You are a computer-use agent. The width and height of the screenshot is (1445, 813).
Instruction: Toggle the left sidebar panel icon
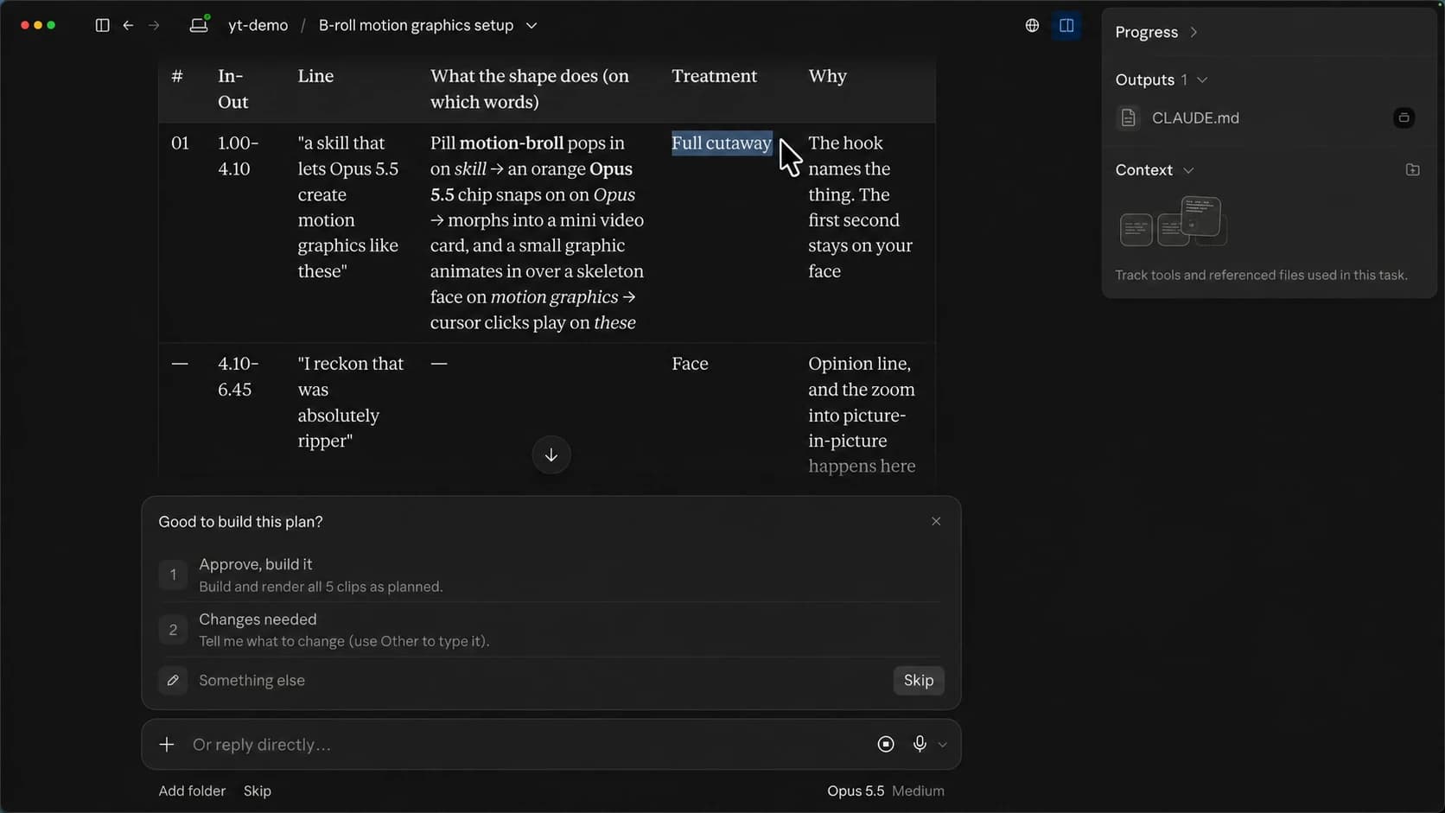coord(102,26)
